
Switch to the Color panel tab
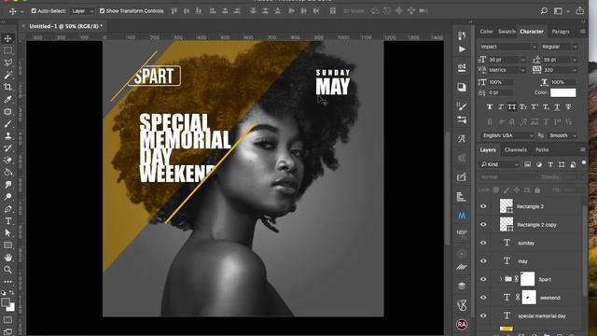486,32
